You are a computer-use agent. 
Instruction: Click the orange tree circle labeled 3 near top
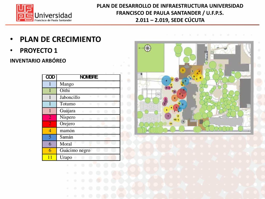[x=183, y=70]
